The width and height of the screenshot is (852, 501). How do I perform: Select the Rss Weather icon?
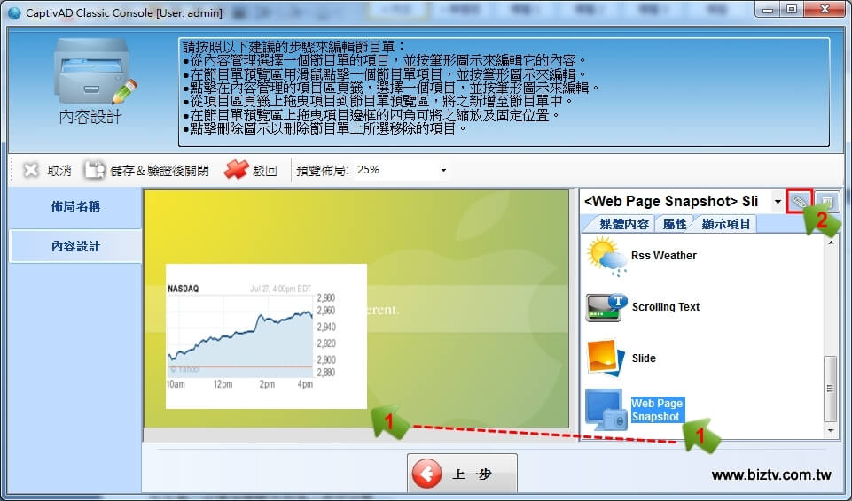coord(606,256)
